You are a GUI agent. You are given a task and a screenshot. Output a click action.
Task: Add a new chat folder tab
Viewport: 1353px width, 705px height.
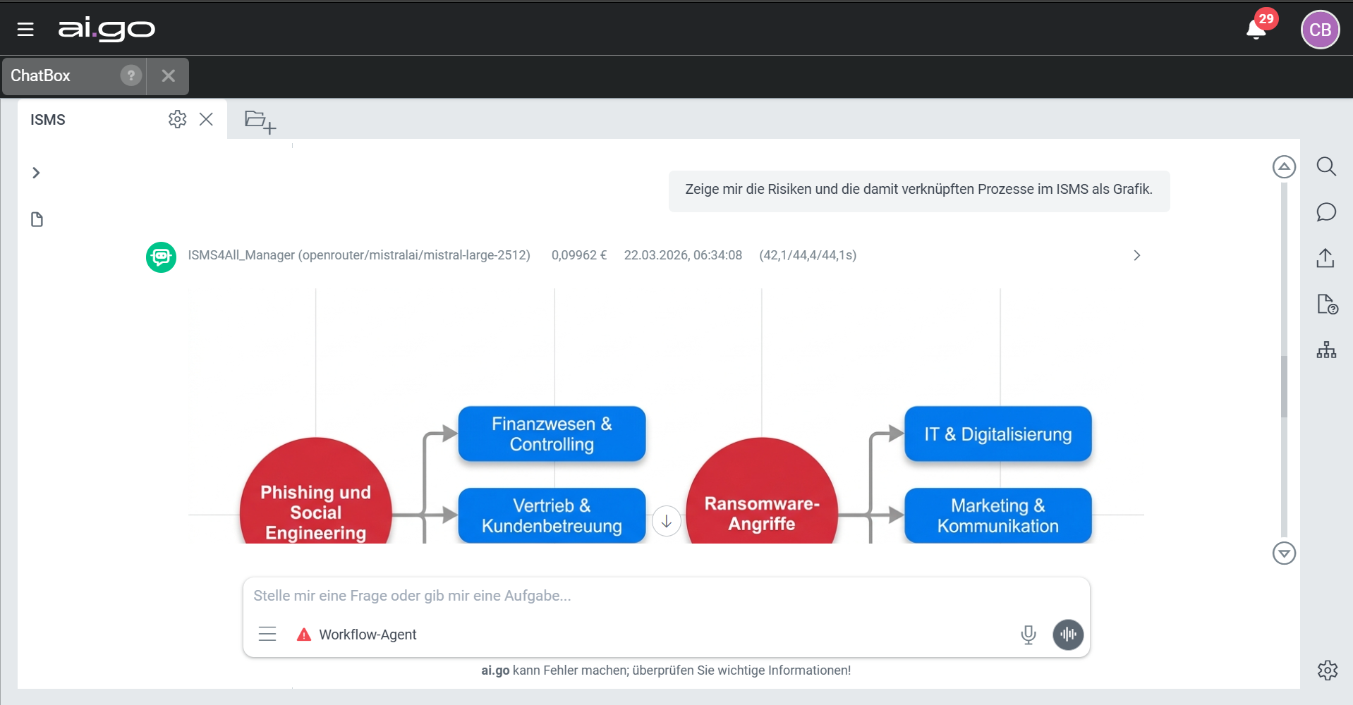[260, 121]
